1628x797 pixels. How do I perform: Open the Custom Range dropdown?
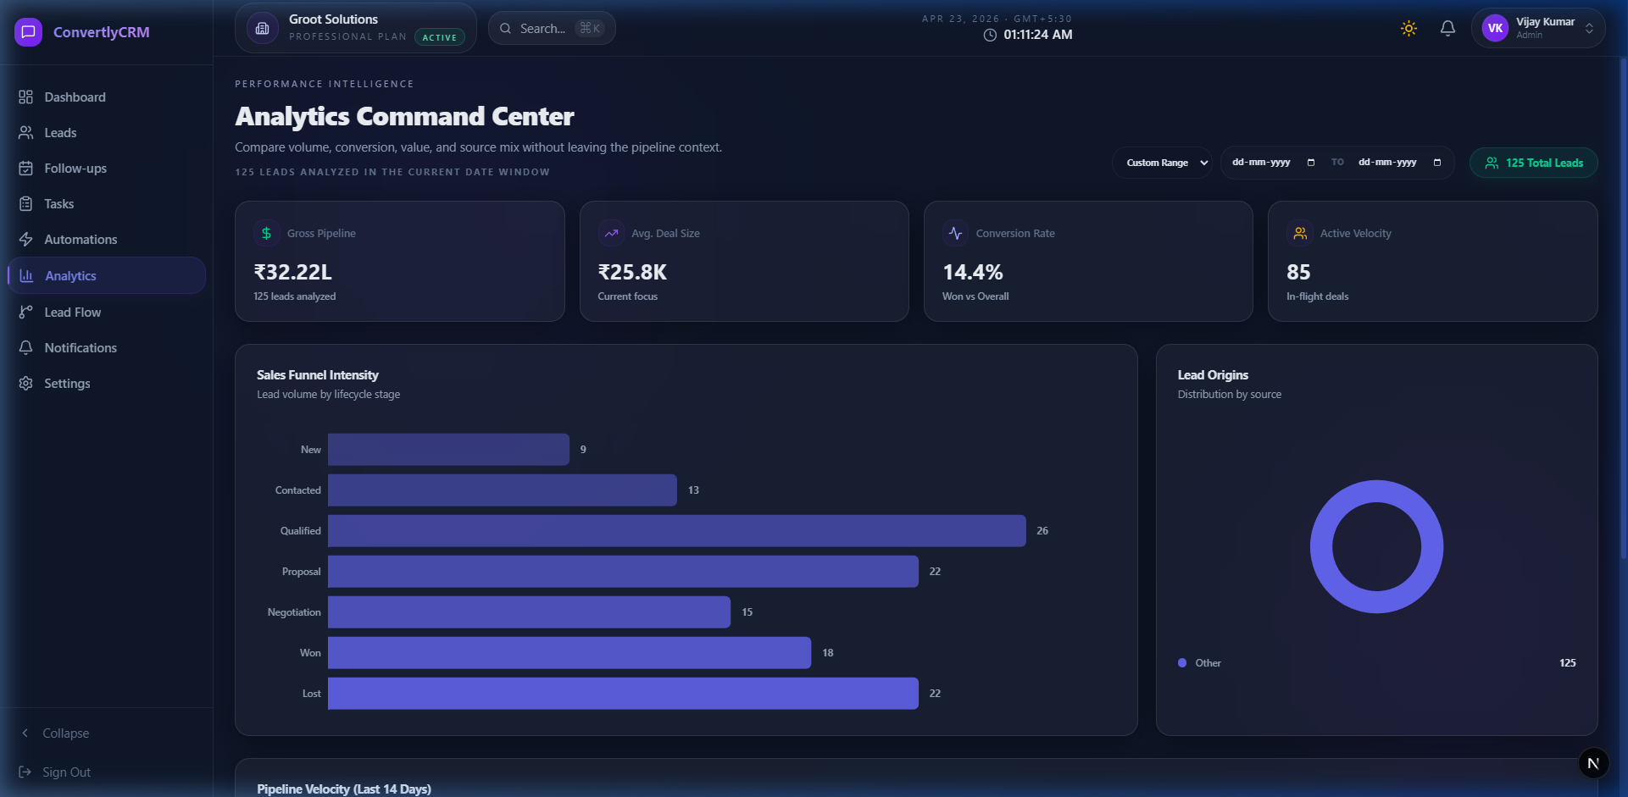[1162, 162]
